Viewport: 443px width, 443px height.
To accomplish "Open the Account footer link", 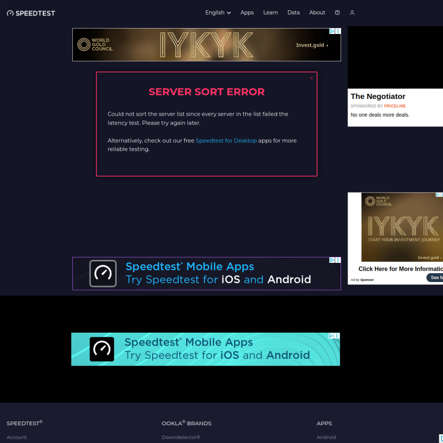I will [17, 437].
